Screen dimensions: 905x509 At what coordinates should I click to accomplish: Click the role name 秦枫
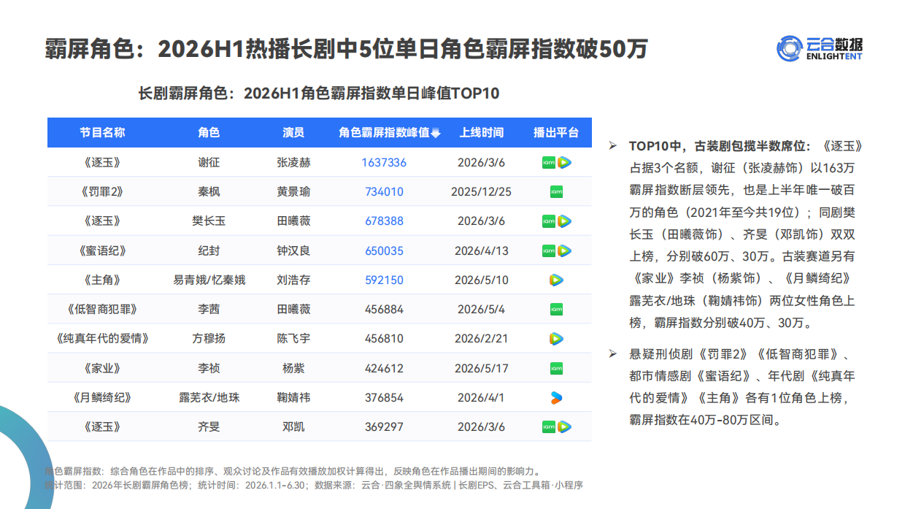pyautogui.click(x=209, y=192)
